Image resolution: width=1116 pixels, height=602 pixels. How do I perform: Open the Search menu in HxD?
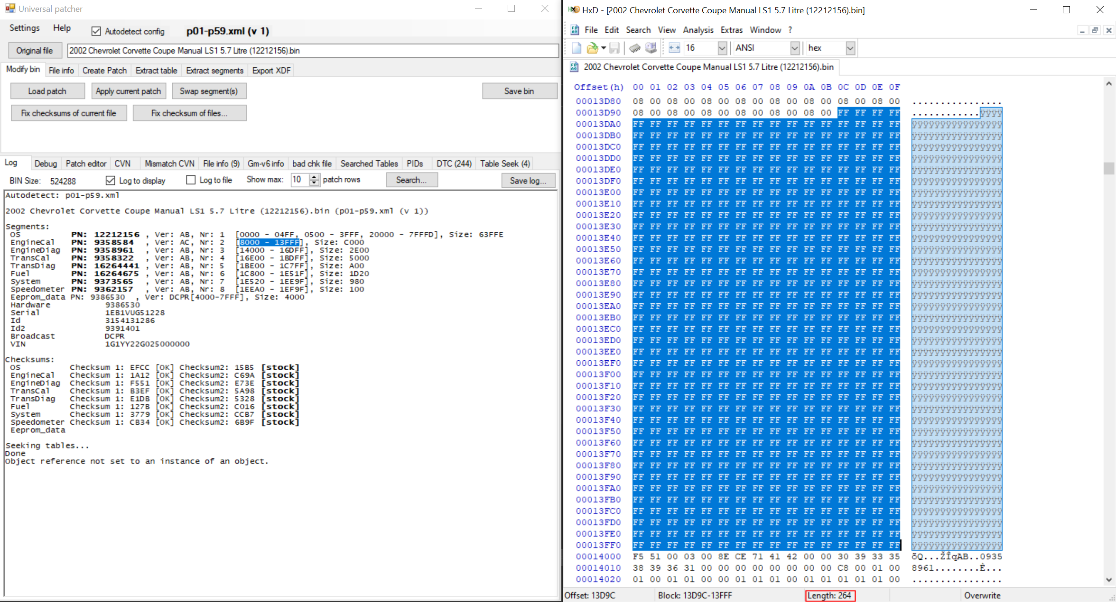point(638,30)
